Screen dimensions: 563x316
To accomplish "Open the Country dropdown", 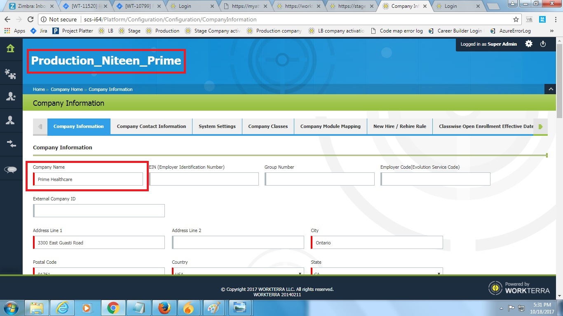I will pos(238,272).
